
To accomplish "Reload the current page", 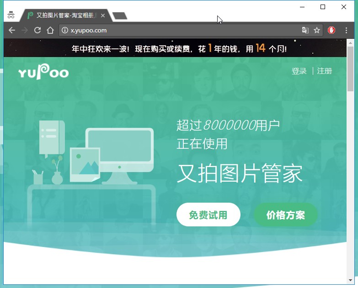I will (37, 30).
